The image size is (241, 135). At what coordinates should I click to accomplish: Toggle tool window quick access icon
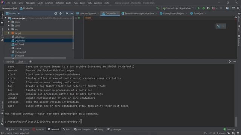click(x=2, y=133)
